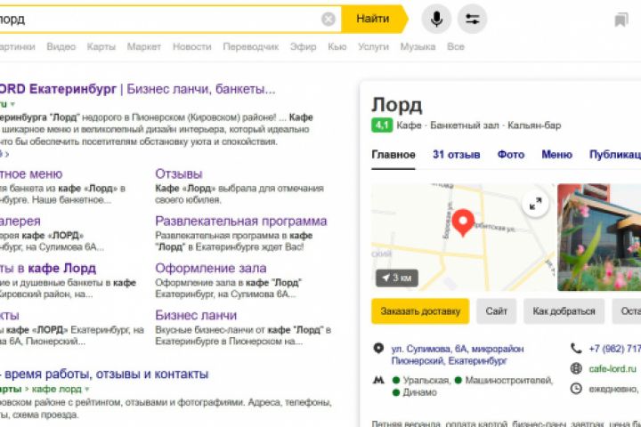Click the 4,1 rating badge
The image size is (641, 427).
pyautogui.click(x=382, y=125)
